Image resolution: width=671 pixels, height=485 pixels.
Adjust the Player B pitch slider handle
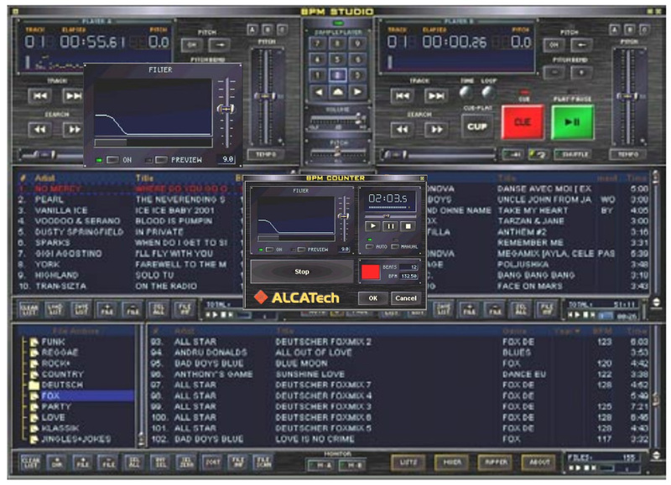pyautogui.click(x=627, y=96)
